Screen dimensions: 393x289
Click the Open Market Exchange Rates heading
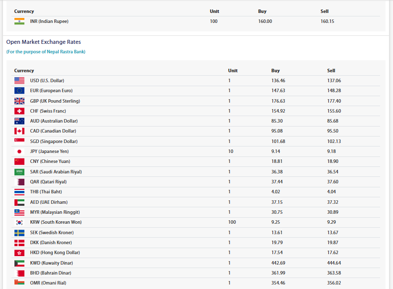(44, 42)
